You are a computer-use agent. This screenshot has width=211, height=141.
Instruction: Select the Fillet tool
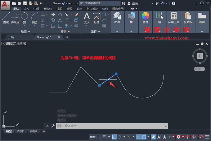click(67, 20)
